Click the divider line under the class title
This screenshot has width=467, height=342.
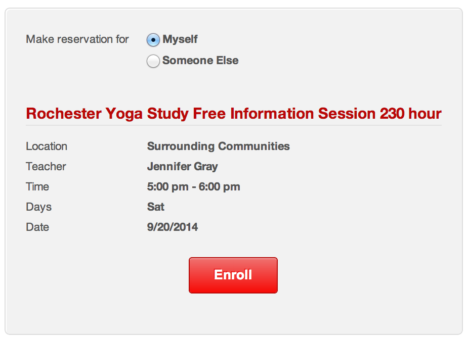pos(233,125)
